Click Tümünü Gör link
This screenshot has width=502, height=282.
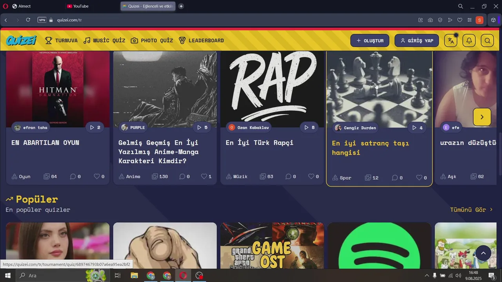click(x=471, y=210)
